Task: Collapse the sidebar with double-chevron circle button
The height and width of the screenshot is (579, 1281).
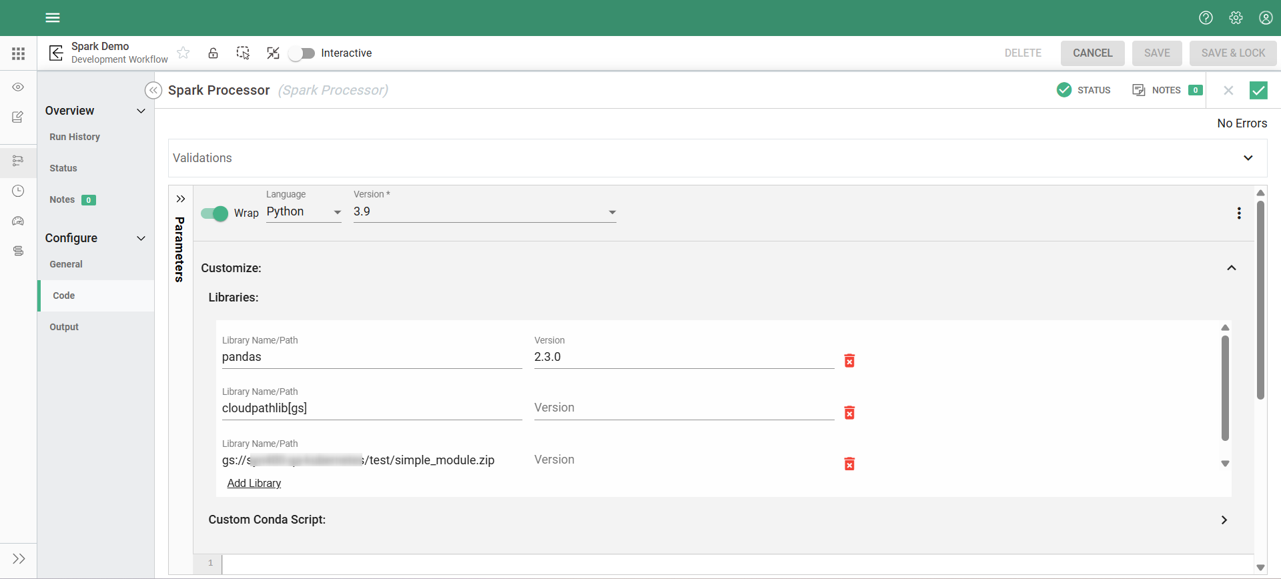Action: click(x=153, y=91)
